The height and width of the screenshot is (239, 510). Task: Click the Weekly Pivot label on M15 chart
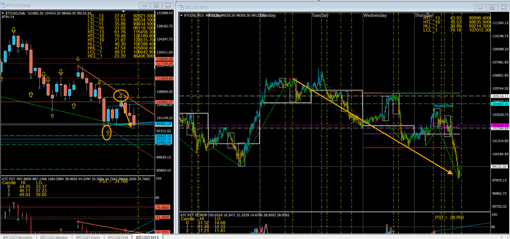point(443,106)
